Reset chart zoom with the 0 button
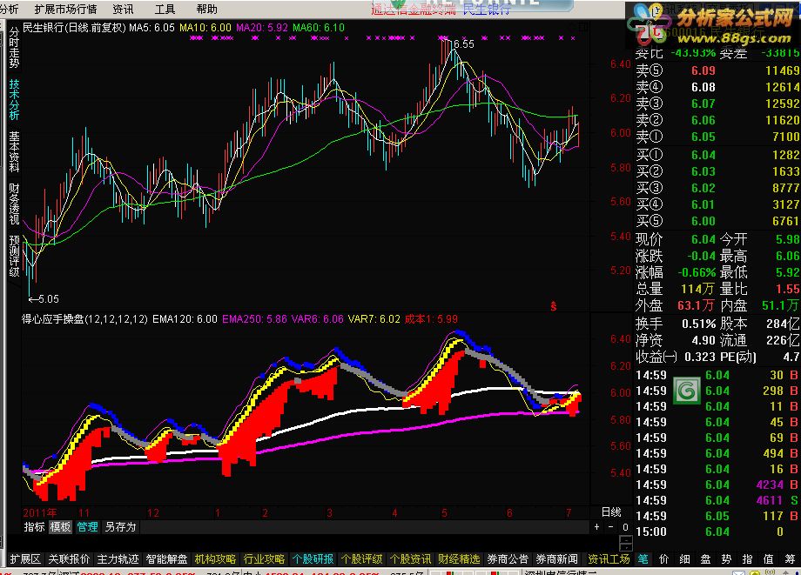 click(x=625, y=527)
